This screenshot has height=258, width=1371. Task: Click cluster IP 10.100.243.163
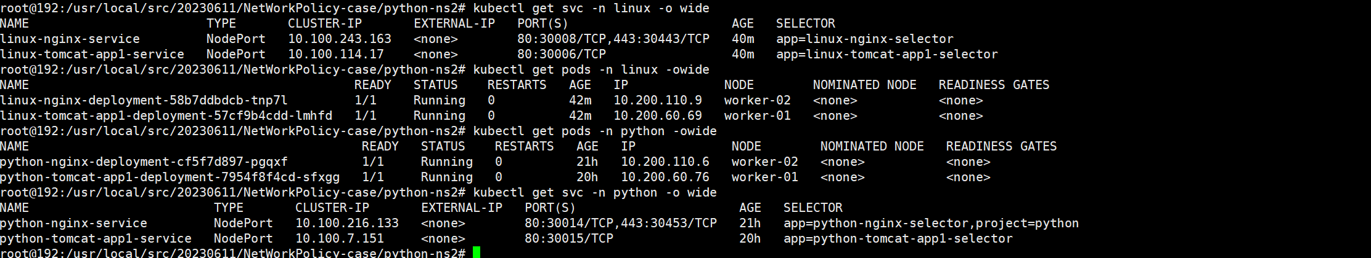[339, 39]
